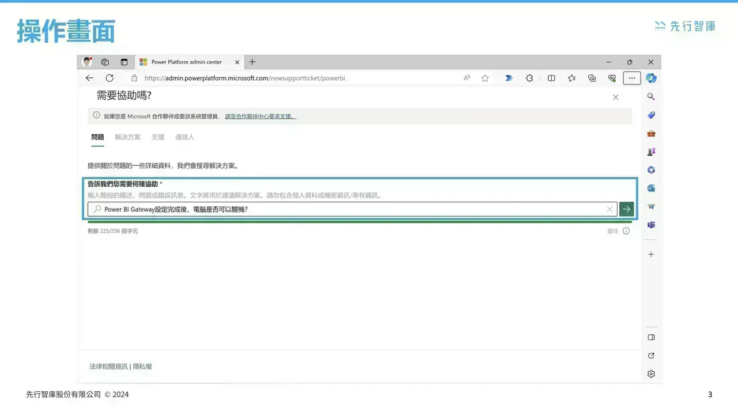The width and height of the screenshot is (738, 415).
Task: Close the Power Platform admin center tab
Action: point(236,62)
